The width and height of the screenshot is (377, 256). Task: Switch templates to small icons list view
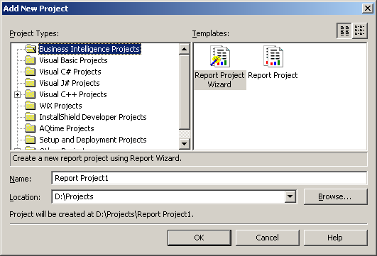pos(360,30)
